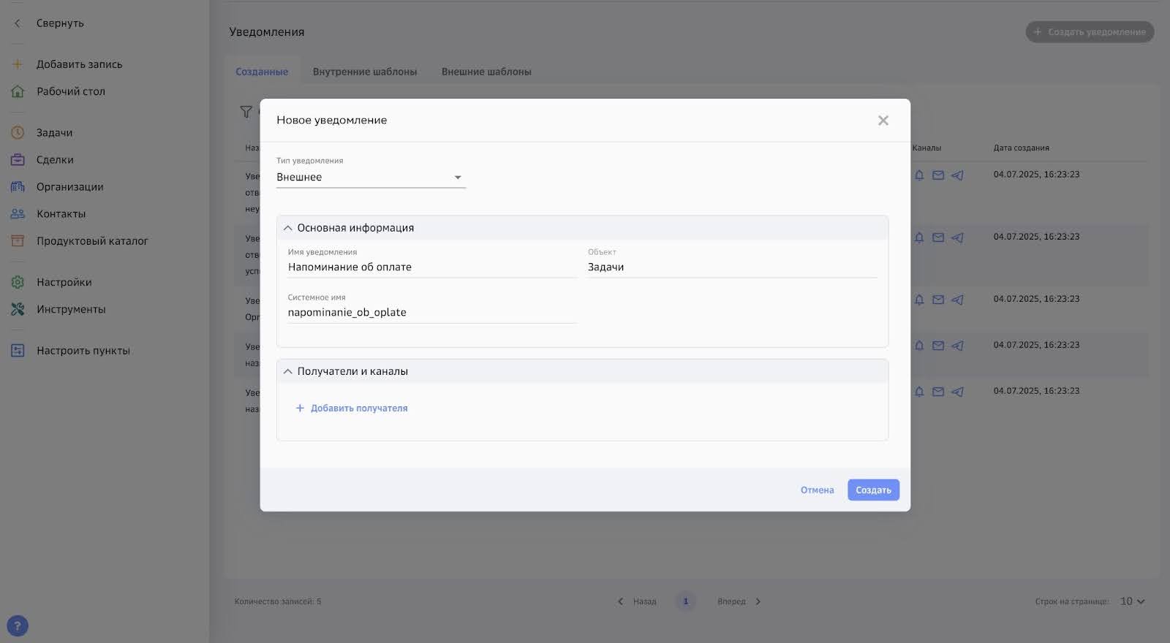Click the Settings gear icon
The image size is (1170, 643).
click(x=18, y=282)
